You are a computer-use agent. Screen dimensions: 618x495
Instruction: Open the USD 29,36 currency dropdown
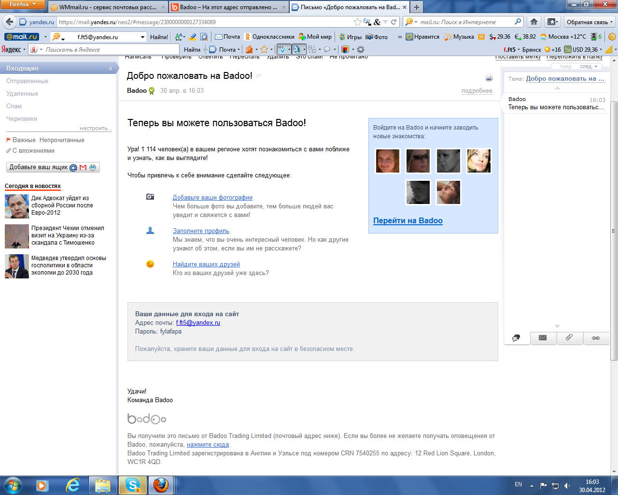pyautogui.click(x=584, y=49)
